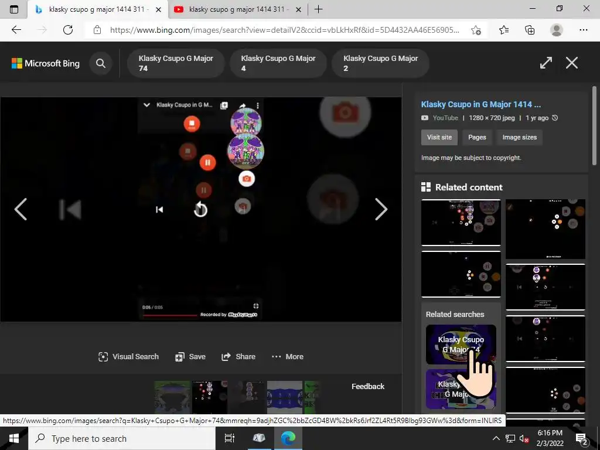
Task: Click the right panel scrollbar
Action: pyautogui.click(x=594, y=125)
